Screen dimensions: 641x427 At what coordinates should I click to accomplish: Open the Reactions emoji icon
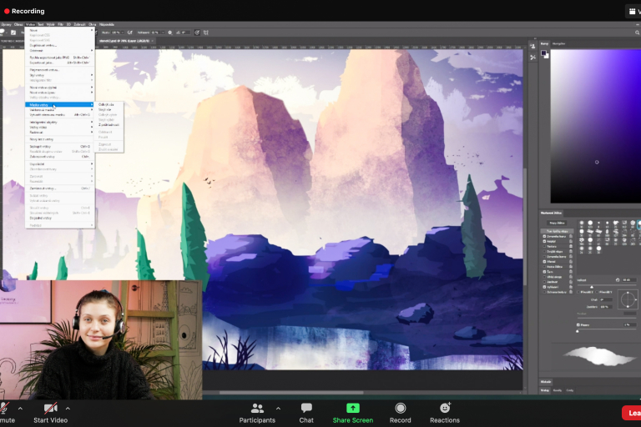point(445,408)
